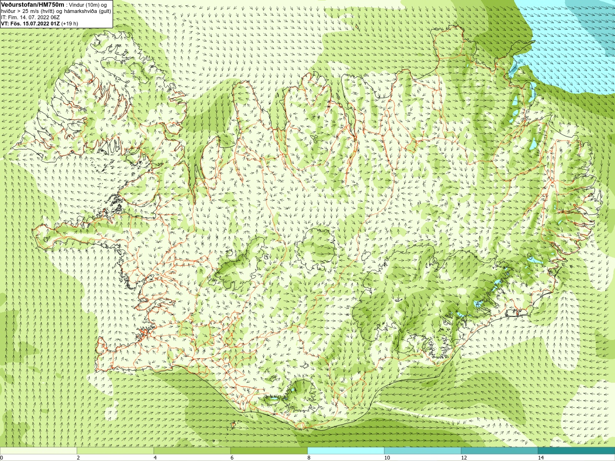The width and height of the screenshot is (615, 461).
Task: Select the medium green 4–6 m/s color segment
Action: tap(192, 451)
